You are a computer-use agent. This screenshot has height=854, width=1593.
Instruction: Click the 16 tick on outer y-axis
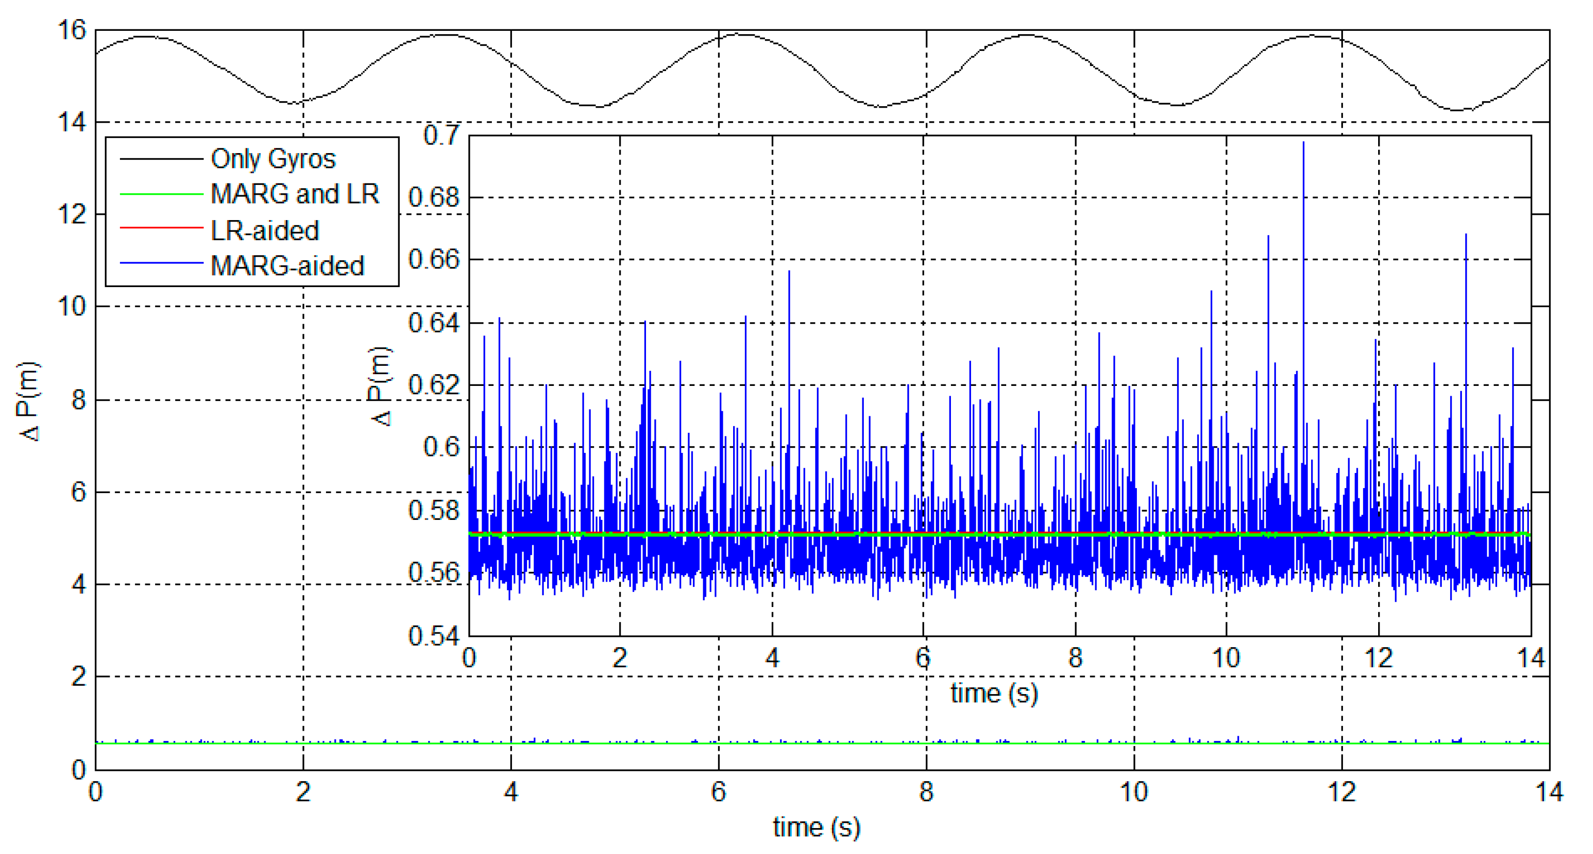tap(72, 30)
